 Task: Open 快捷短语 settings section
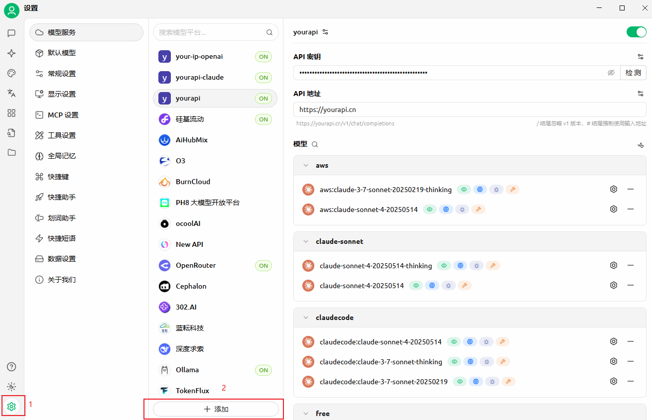pos(86,238)
